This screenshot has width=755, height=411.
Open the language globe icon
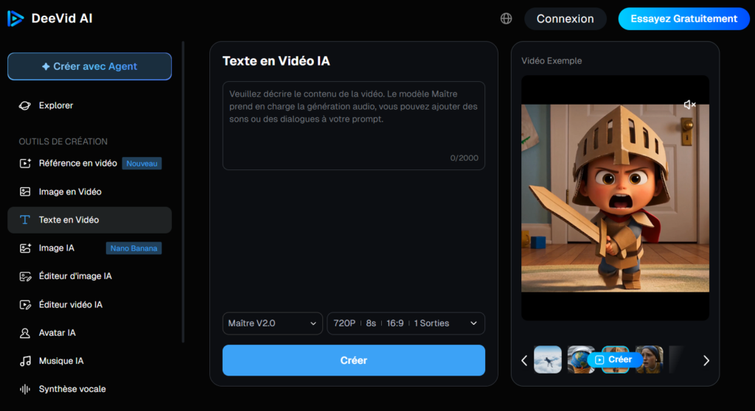[x=506, y=18]
